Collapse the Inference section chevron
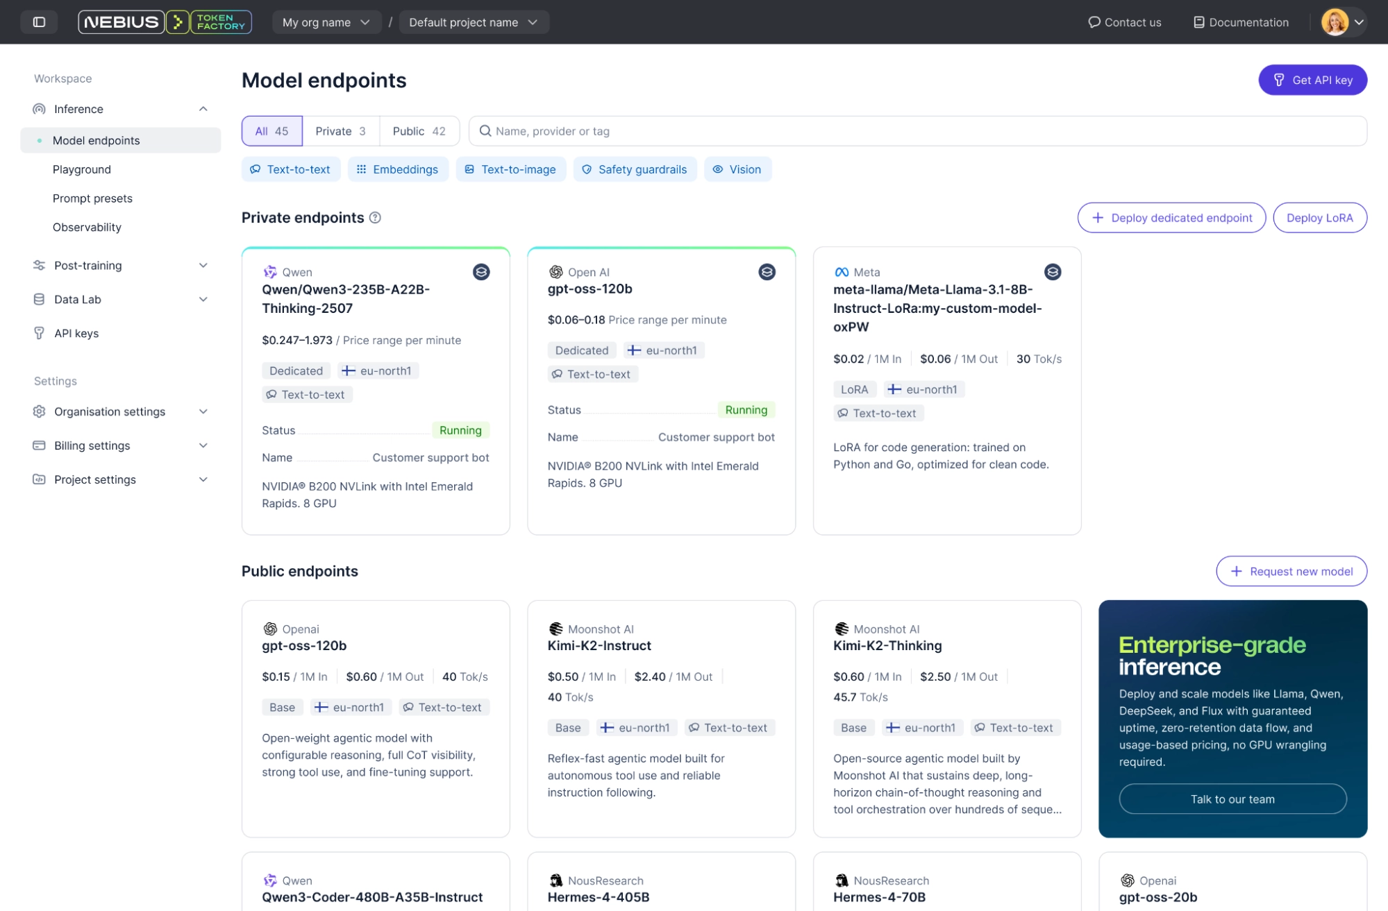 click(203, 108)
